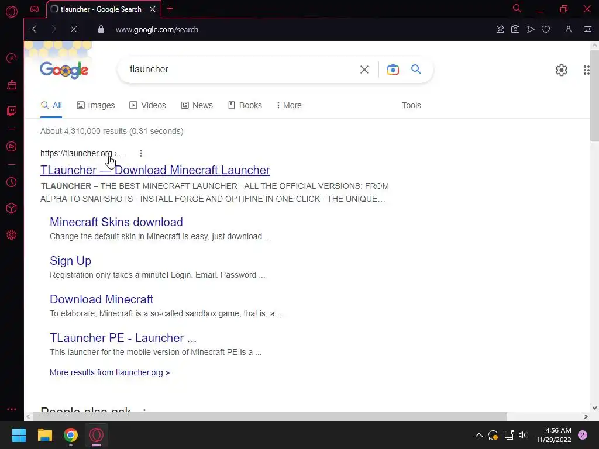Open result options three-dots beside tlauncher.org

tap(141, 153)
